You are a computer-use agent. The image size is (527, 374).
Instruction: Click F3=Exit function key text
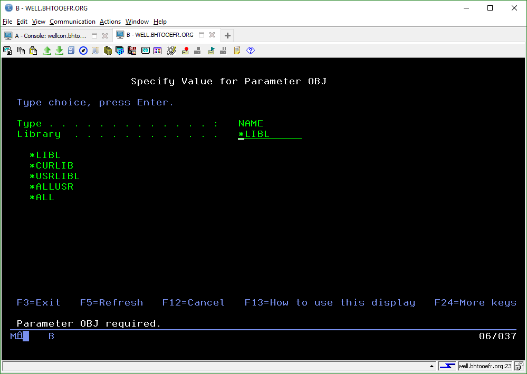(39, 302)
